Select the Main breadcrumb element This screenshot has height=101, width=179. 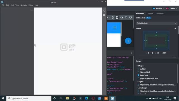click(x=149, y=18)
